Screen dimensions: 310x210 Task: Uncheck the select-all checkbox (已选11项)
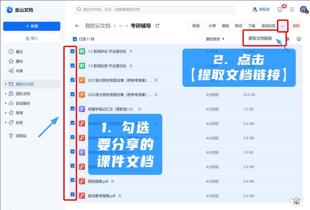tap(75, 39)
